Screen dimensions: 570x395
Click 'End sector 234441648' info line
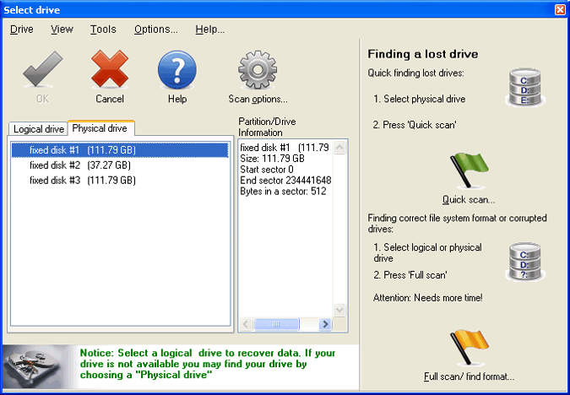(285, 181)
